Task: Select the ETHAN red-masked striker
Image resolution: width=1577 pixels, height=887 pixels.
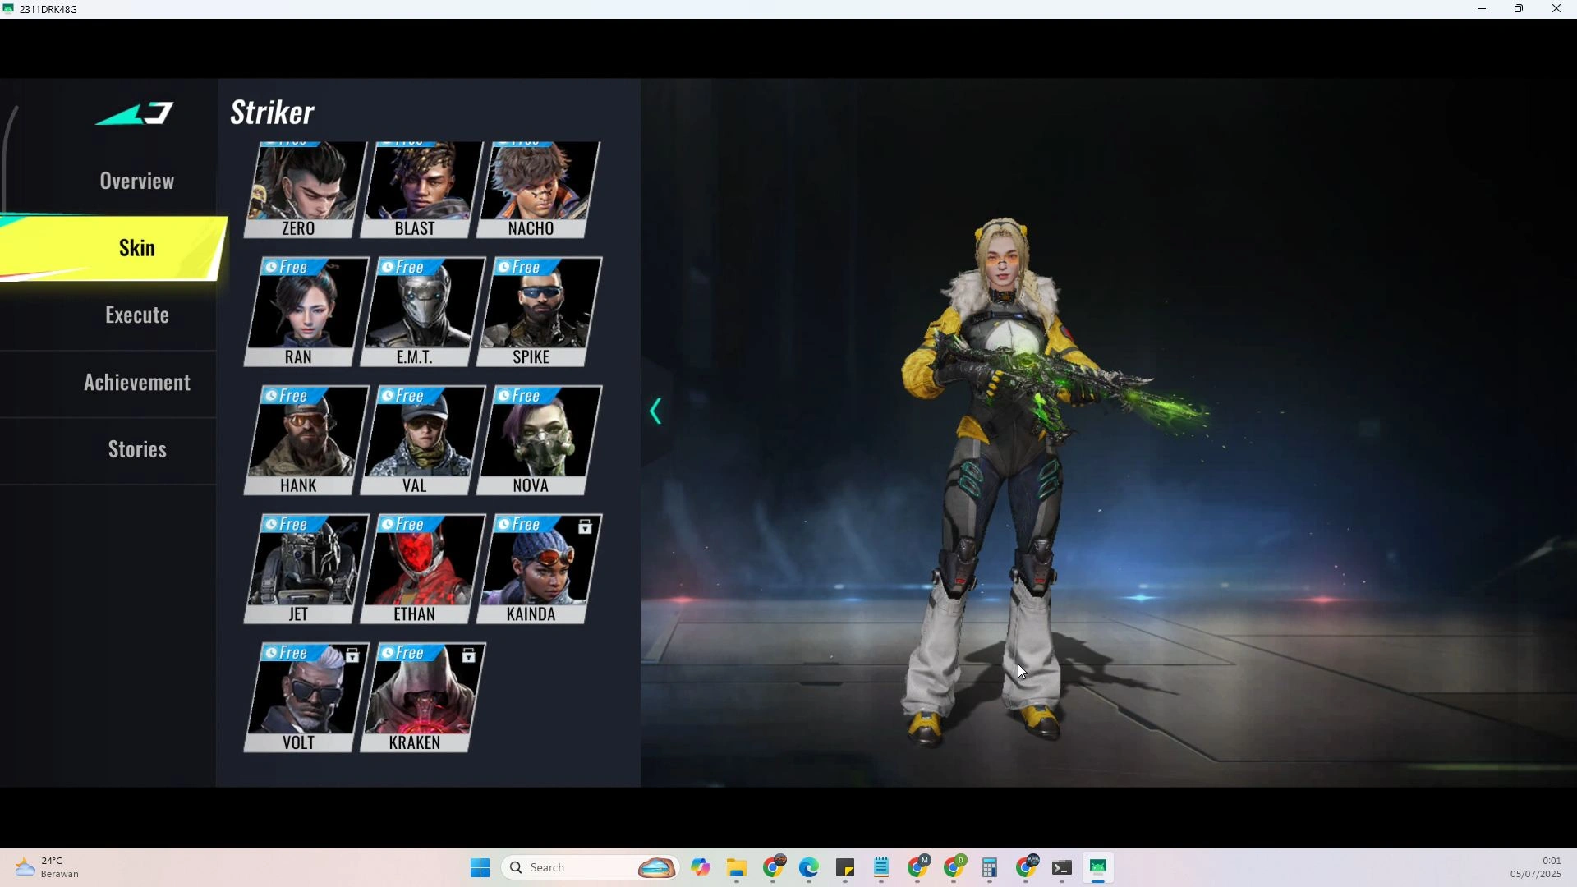Action: tap(417, 568)
